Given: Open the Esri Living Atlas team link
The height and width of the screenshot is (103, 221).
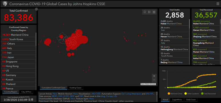Looking at the screenshot, I should 131,94.
